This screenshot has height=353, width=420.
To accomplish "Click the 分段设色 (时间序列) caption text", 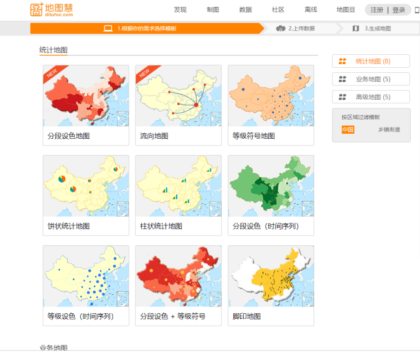I will click(x=266, y=226).
